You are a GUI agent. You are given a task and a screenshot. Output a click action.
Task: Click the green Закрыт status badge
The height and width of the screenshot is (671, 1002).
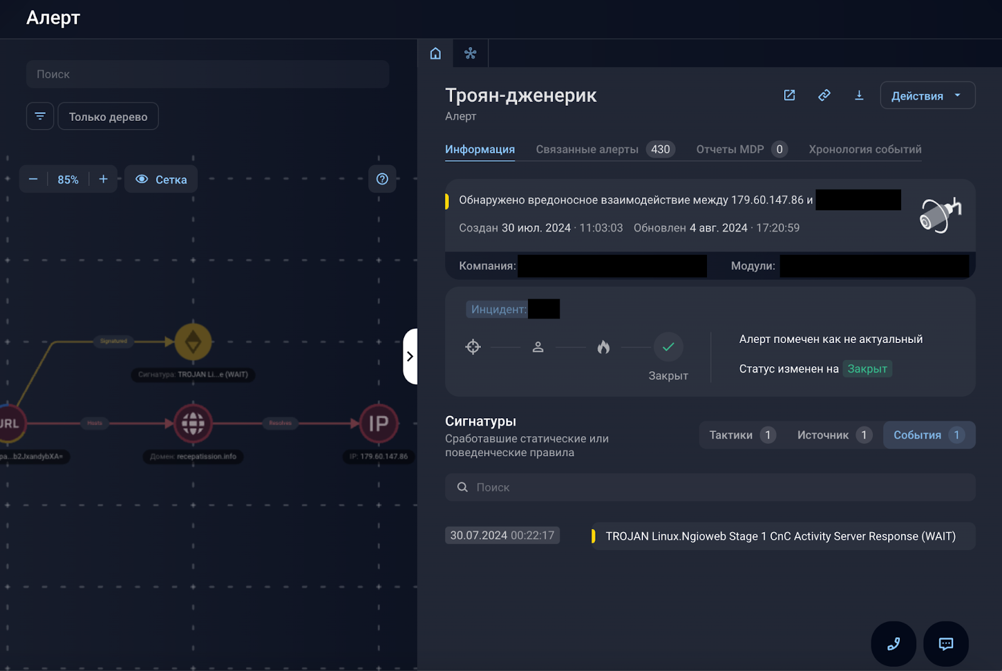tap(867, 369)
